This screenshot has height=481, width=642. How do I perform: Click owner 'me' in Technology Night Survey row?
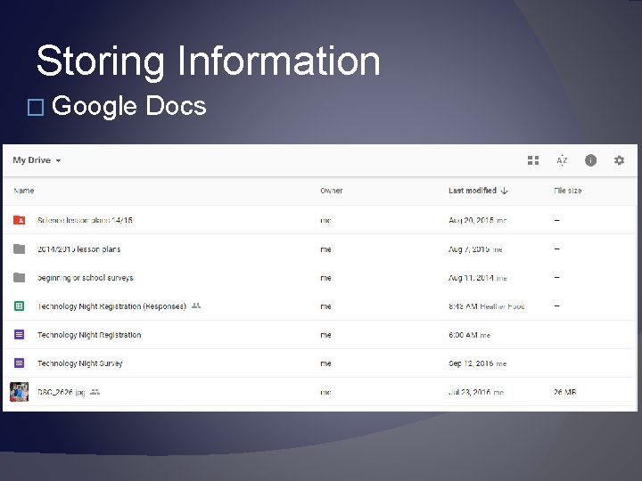pyautogui.click(x=326, y=363)
